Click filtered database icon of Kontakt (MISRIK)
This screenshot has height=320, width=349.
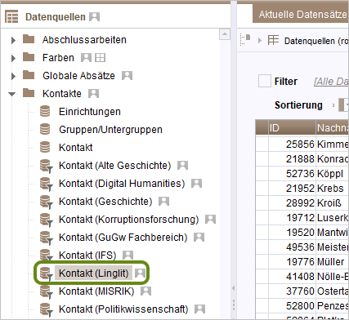[x=46, y=291]
